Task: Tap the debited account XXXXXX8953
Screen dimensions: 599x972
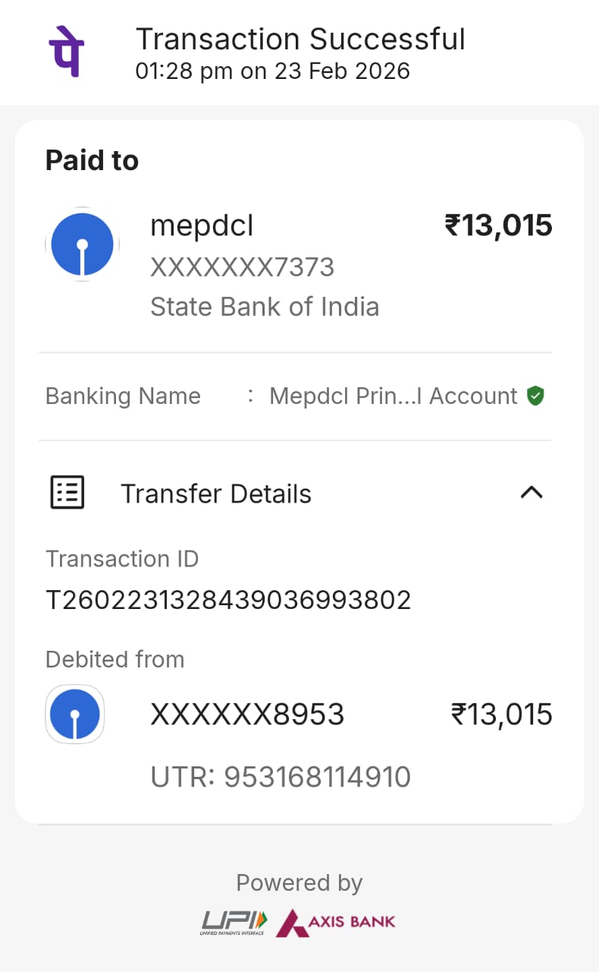Action: (x=247, y=715)
